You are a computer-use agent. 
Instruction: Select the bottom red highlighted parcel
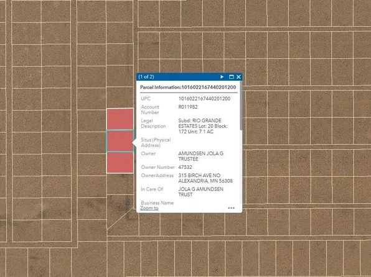tap(120, 163)
